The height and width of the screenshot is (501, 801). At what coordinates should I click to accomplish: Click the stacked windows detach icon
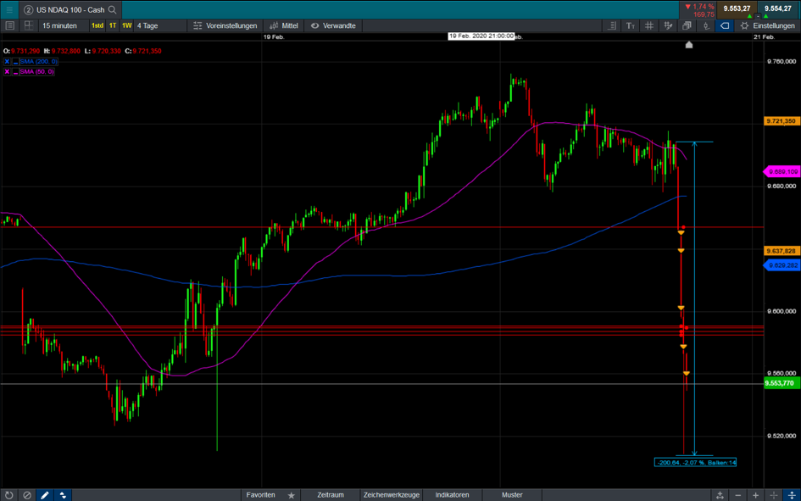(x=687, y=25)
